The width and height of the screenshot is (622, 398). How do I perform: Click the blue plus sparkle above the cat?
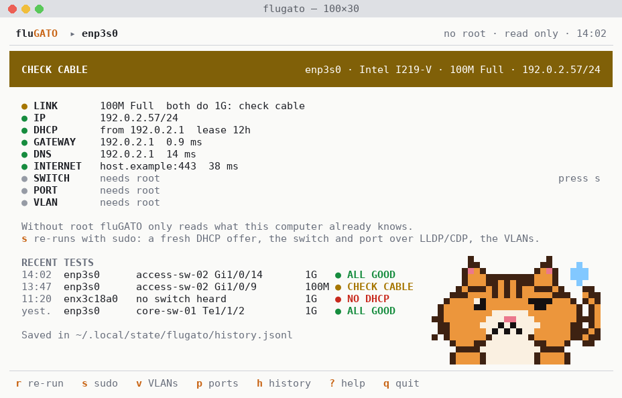tap(579, 273)
